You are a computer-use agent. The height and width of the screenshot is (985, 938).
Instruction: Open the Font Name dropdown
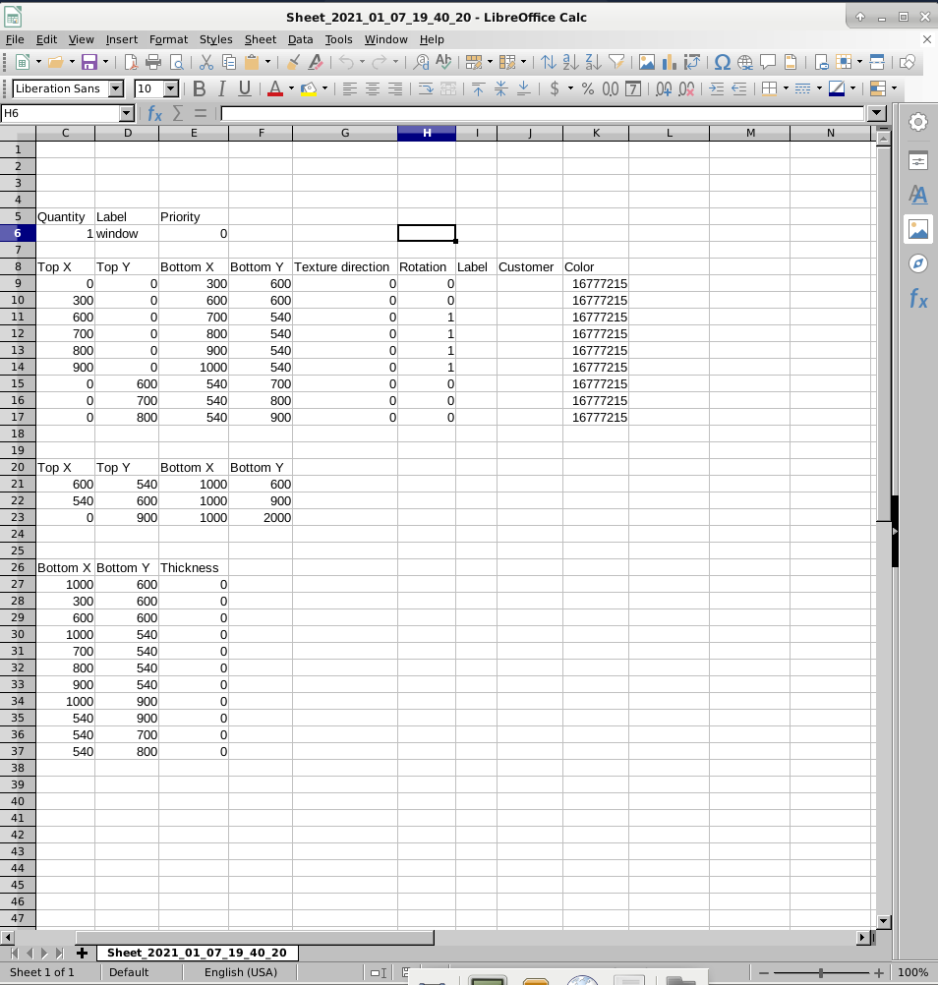116,88
